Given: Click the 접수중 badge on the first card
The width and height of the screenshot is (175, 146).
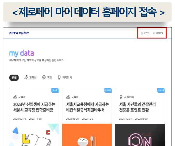Looking at the screenshot, I should pyautogui.click(x=55, y=90).
